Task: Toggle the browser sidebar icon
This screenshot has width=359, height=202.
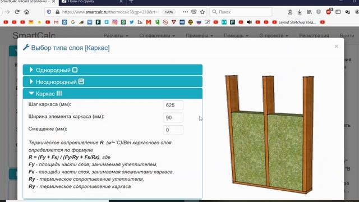Action: pos(338,12)
